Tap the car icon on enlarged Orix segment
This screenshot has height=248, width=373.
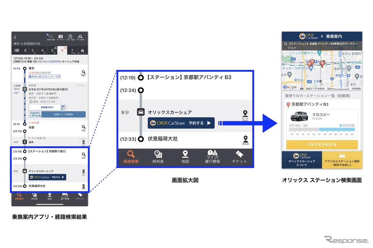pos(141,112)
